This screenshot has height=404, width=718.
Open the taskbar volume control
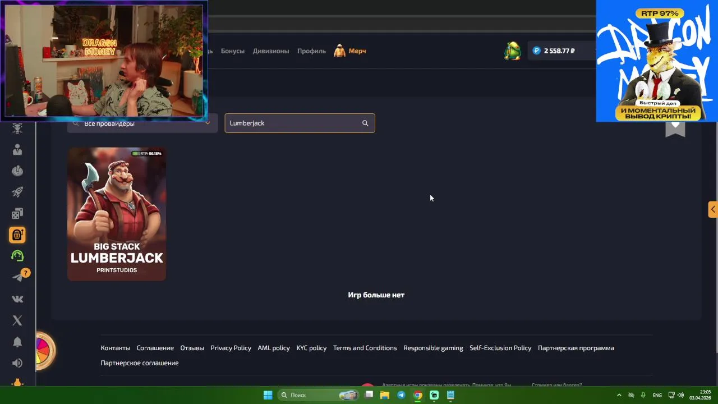(680, 395)
